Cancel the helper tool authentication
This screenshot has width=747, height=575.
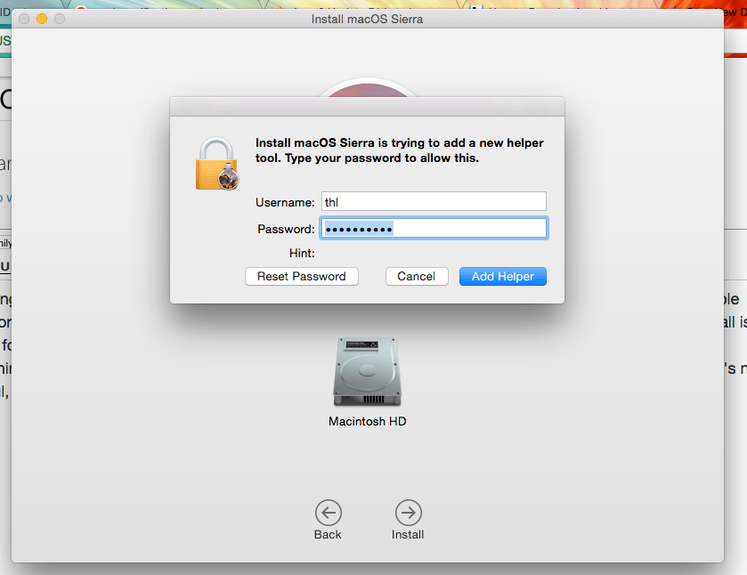click(416, 276)
